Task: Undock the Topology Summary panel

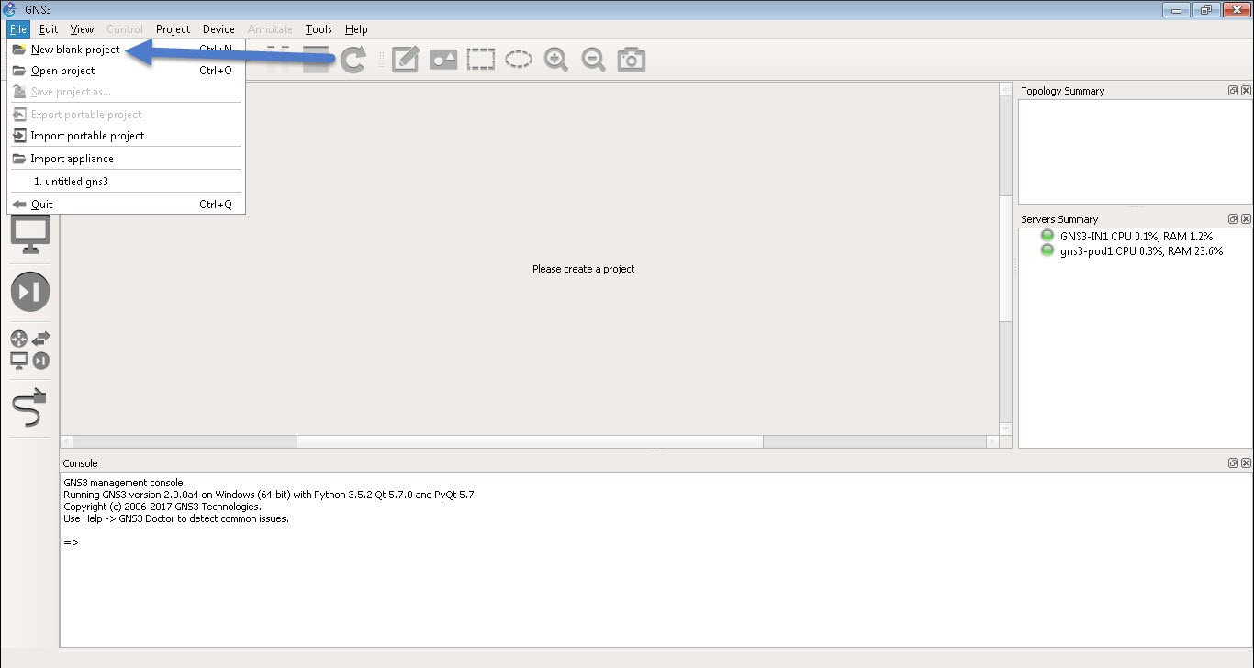Action: pyautogui.click(x=1233, y=91)
